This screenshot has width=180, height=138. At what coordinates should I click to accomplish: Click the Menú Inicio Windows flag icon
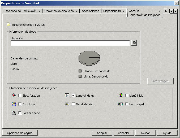pyautogui.click(x=121, y=95)
